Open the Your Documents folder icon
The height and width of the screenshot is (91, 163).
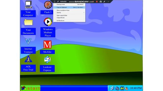28,22
